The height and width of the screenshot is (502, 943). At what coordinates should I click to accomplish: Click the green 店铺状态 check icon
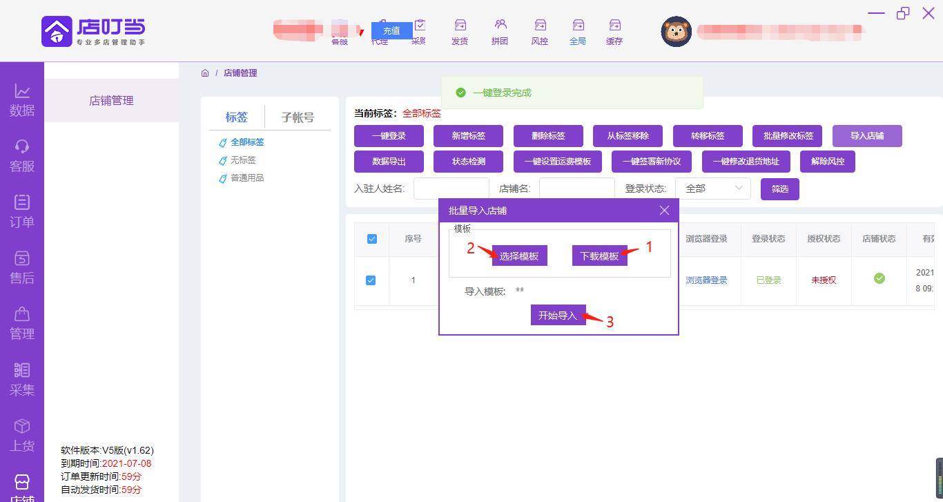879,278
